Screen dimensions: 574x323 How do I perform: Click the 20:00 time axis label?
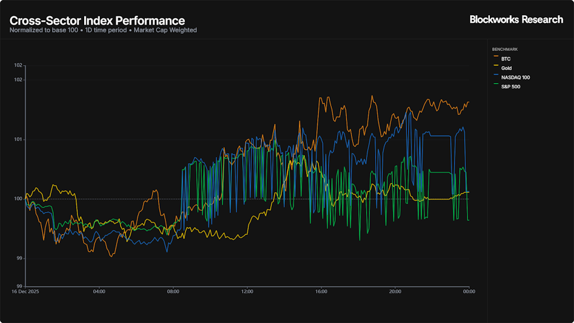(395, 292)
